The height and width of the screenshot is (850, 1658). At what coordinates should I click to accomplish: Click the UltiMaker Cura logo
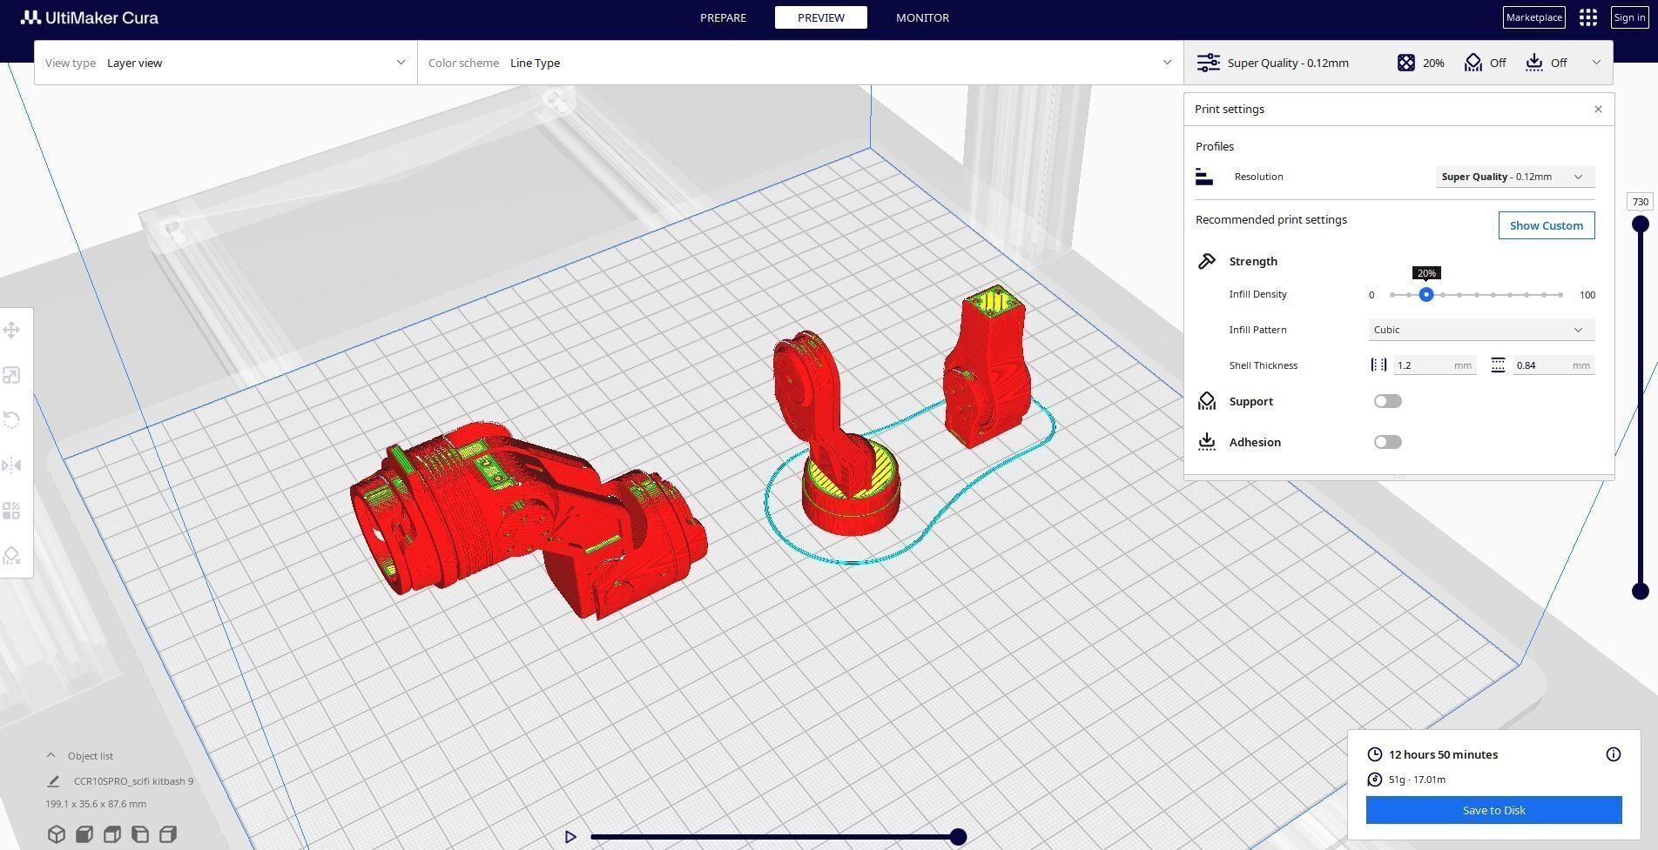(x=90, y=17)
